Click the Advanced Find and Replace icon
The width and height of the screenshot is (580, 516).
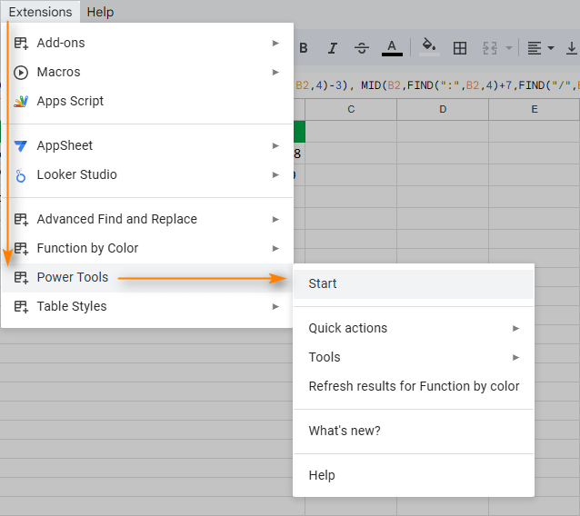pos(21,219)
